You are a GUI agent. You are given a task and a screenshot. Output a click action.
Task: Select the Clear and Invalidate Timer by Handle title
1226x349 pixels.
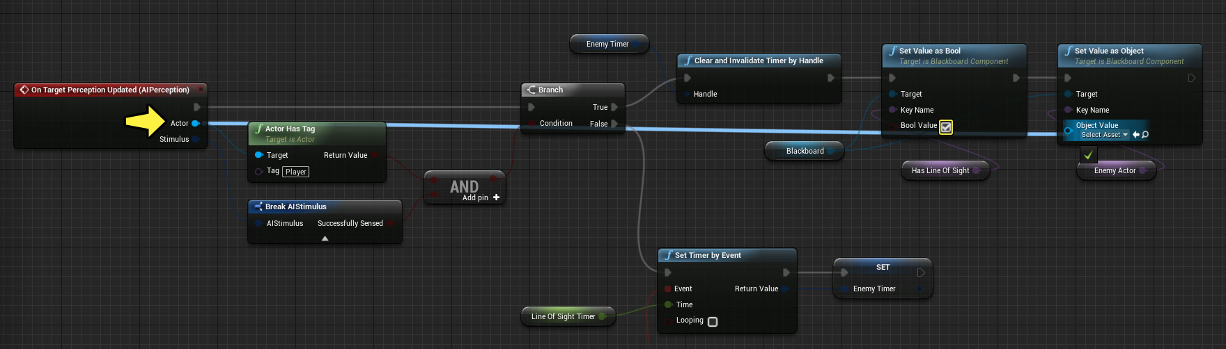point(759,60)
